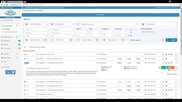Open the RUB currency dropdown

pos(36,36)
